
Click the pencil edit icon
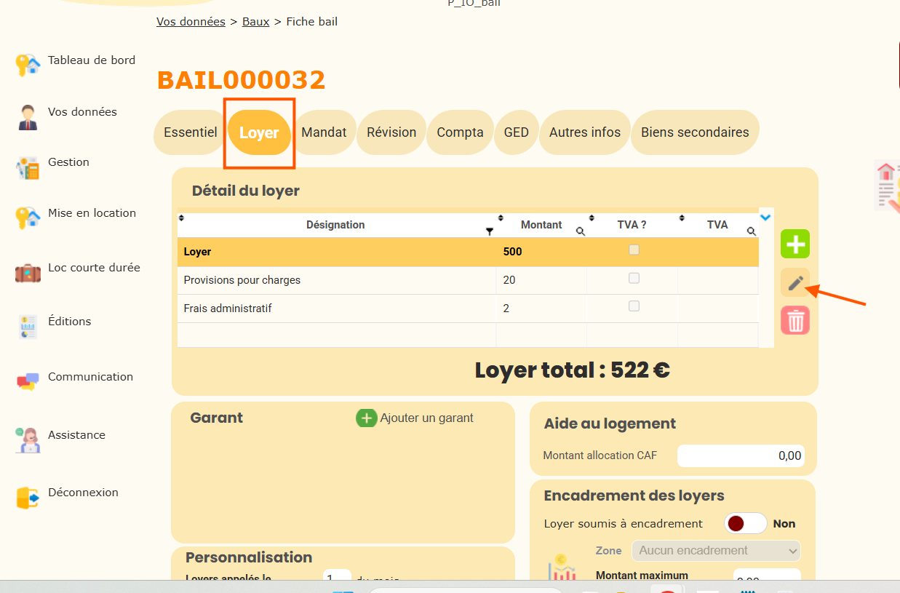(x=795, y=283)
